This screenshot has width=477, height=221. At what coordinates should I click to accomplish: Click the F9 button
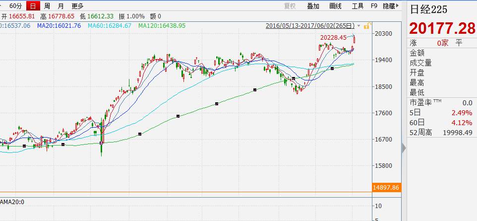tap(374, 6)
